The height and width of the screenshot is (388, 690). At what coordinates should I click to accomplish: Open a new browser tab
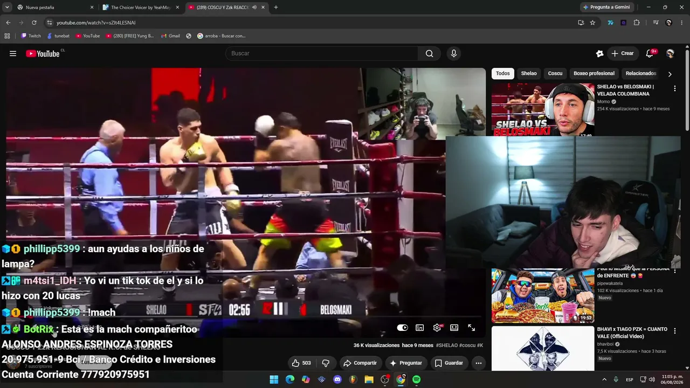click(x=276, y=8)
